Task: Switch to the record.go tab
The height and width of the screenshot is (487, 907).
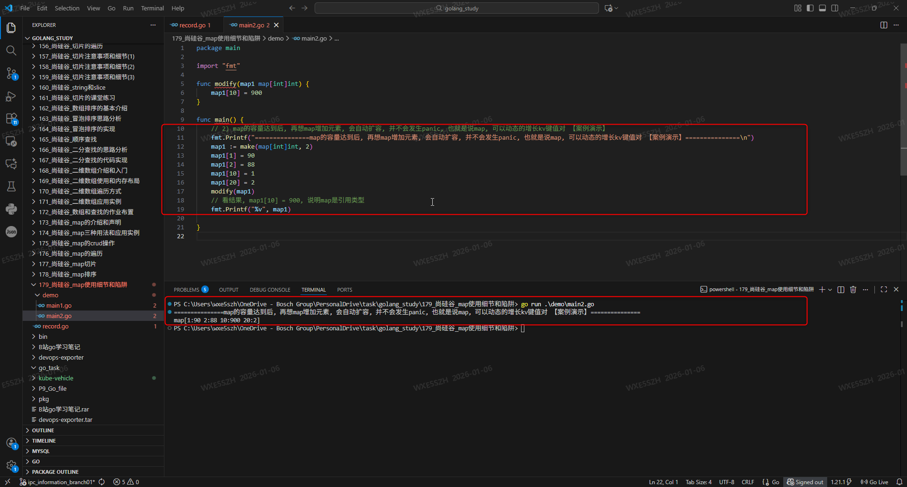Action: (194, 25)
